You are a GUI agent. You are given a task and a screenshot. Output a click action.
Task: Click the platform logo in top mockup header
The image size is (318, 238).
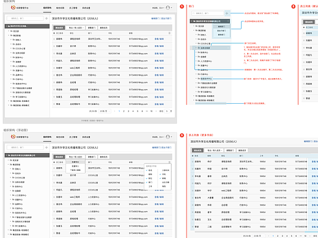coord(13,7)
